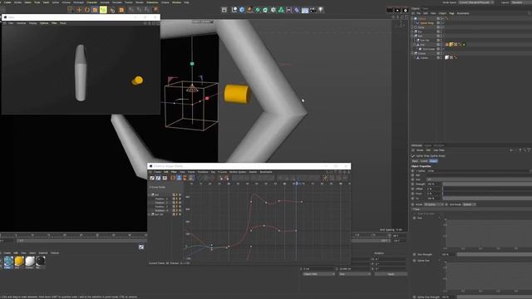Click the yellow cylinder in the main viewport
Viewport: 532px width, 299px height.
click(236, 94)
